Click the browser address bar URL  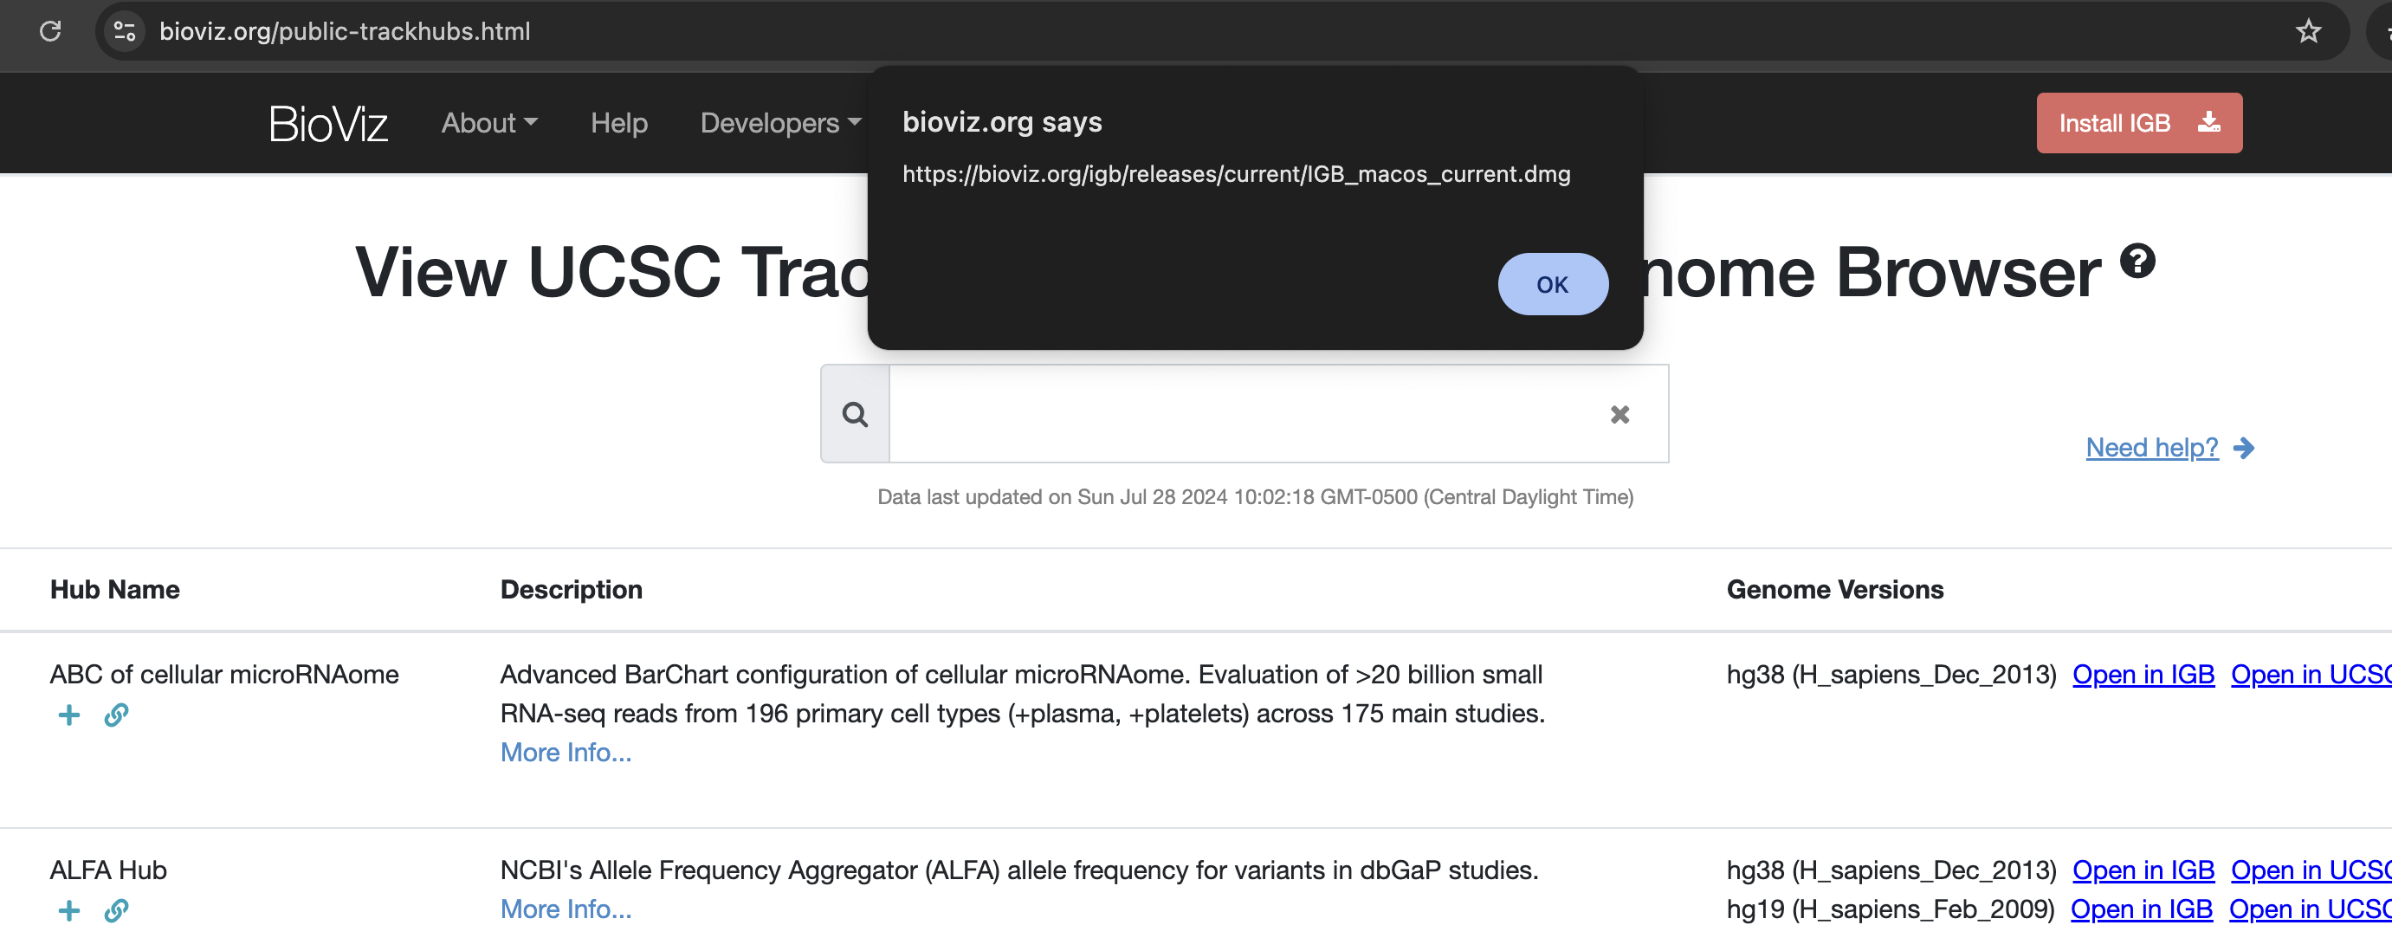[x=345, y=30]
